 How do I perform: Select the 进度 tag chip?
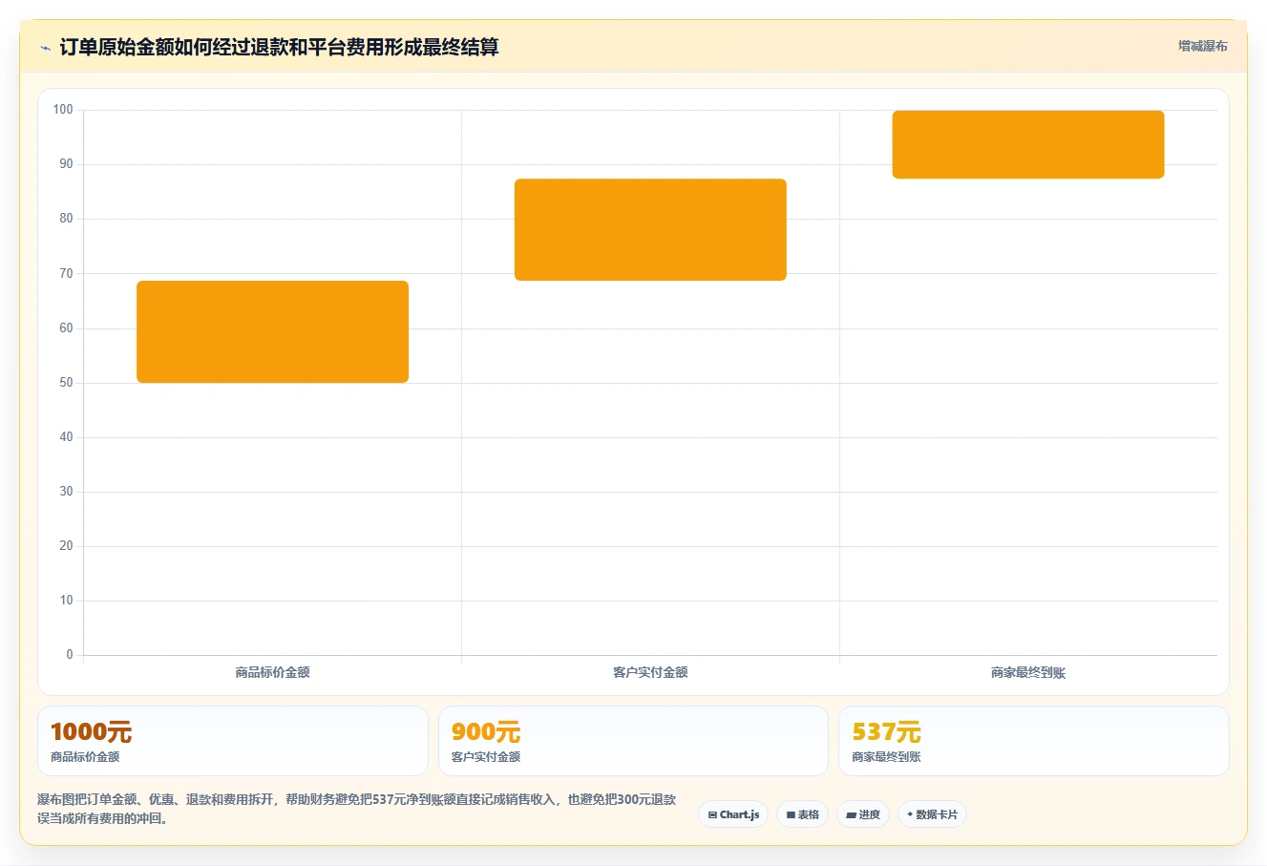(863, 814)
